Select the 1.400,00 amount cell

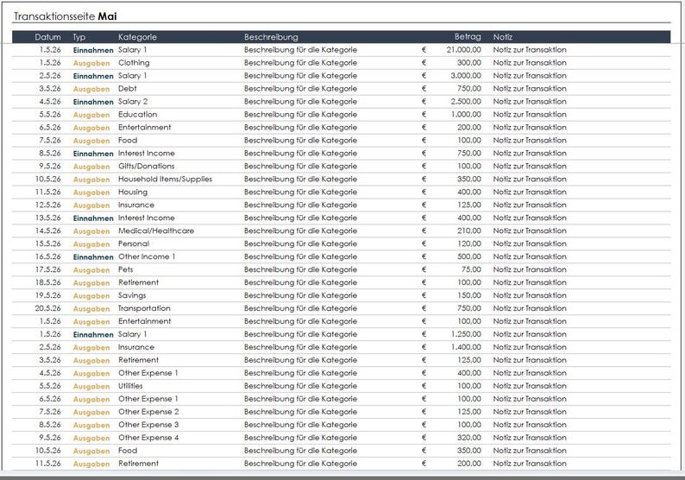tap(466, 347)
